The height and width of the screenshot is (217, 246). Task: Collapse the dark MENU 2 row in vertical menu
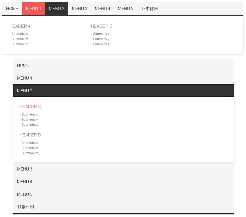(x=124, y=91)
